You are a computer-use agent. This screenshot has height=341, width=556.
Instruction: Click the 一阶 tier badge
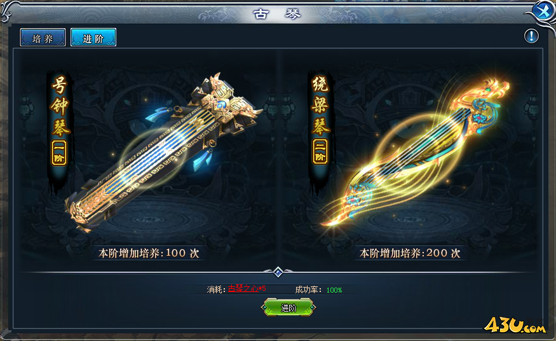tap(59, 153)
